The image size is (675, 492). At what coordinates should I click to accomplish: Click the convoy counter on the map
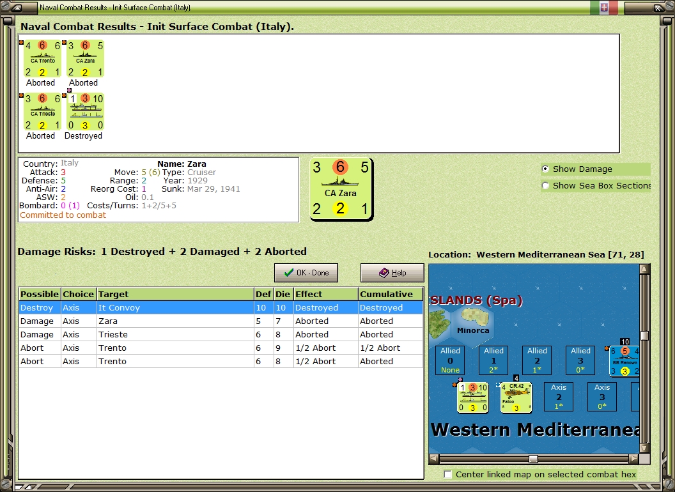click(x=472, y=397)
